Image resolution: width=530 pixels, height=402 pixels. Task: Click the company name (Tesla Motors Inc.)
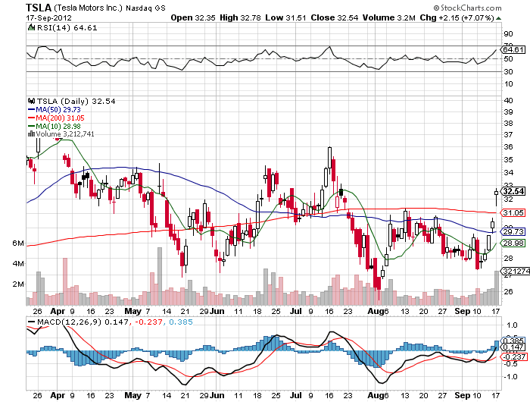pos(89,8)
